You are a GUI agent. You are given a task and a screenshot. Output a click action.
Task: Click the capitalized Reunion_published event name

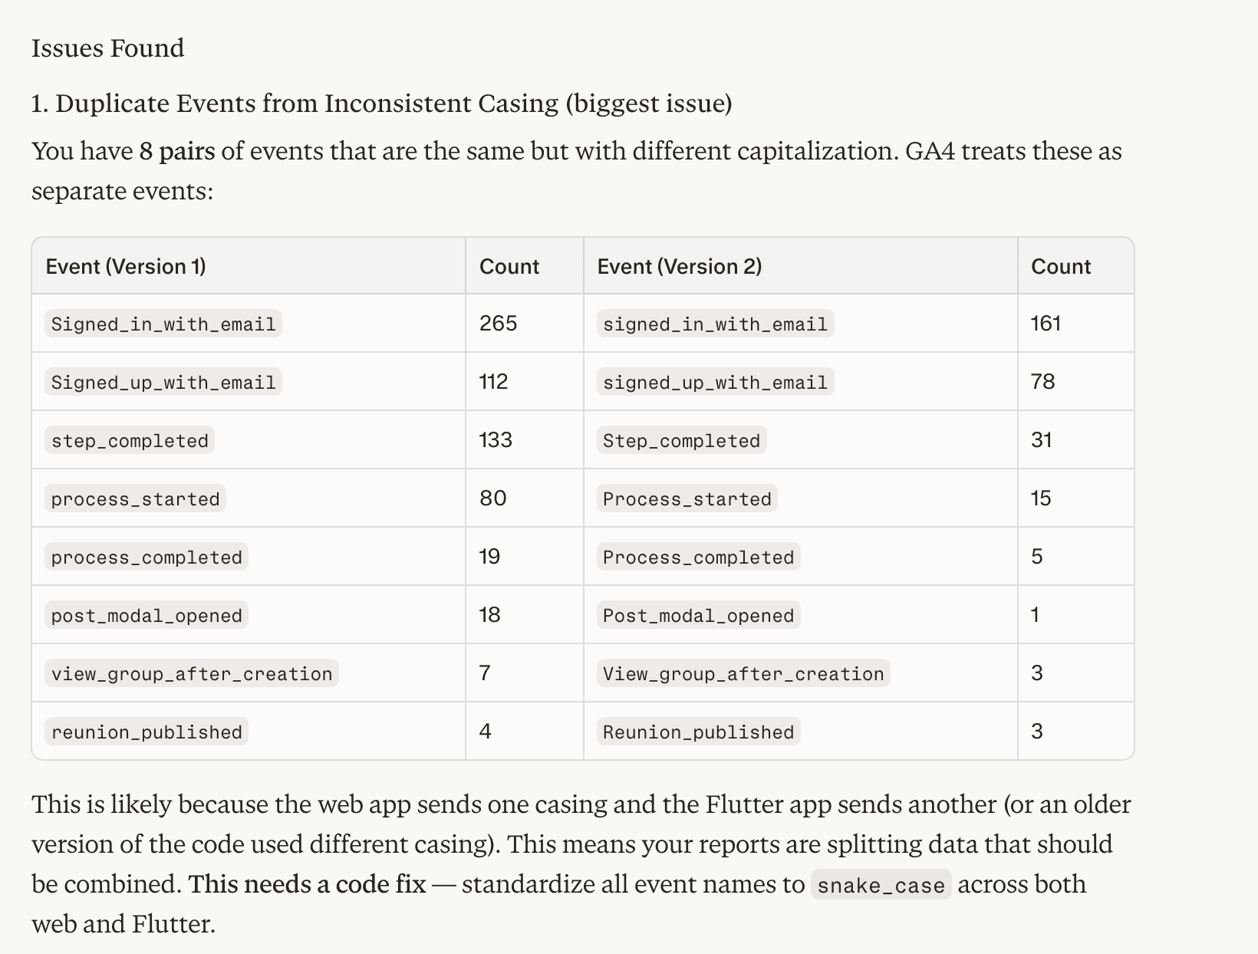(x=698, y=732)
